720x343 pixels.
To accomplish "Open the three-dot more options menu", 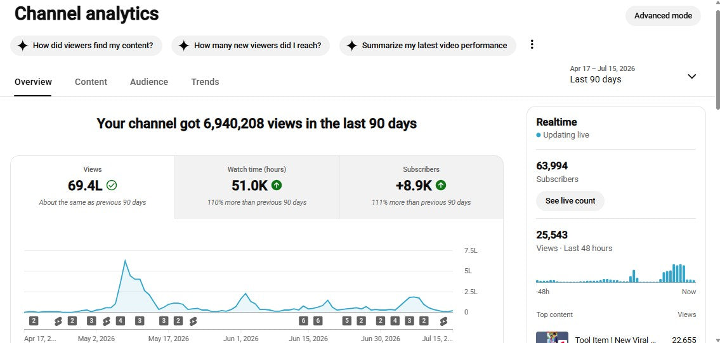I will pos(532,44).
